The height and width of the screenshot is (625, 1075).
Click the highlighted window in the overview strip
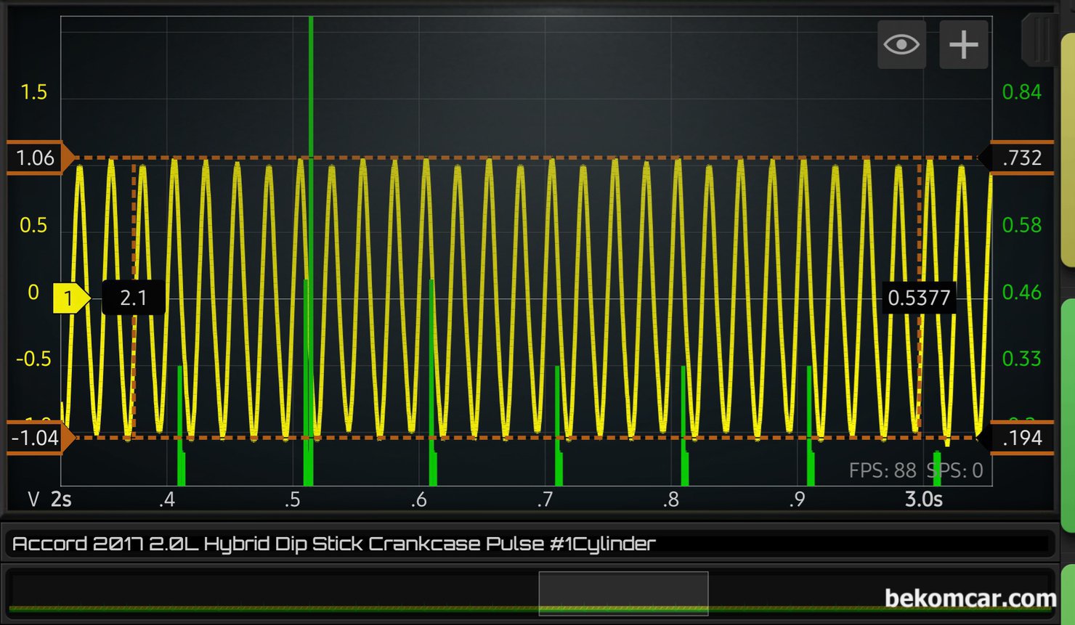(623, 593)
